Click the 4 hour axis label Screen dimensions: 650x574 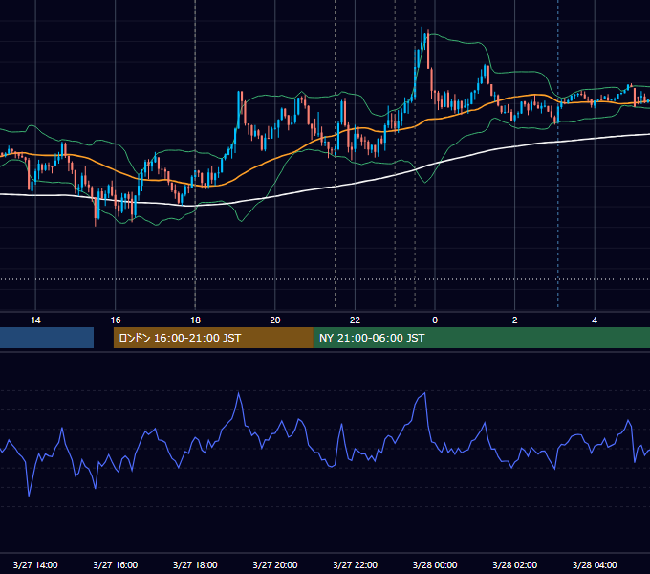(595, 320)
